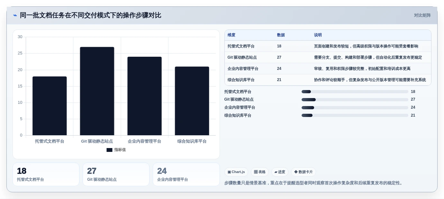Click the Git 驱动静态站点 x-axis label
The width and height of the screenshot is (444, 199).
(x=97, y=141)
